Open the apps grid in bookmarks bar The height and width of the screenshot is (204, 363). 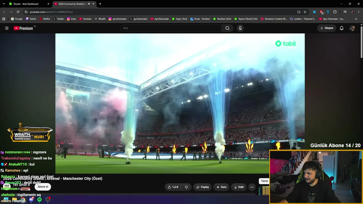click(x=4, y=19)
